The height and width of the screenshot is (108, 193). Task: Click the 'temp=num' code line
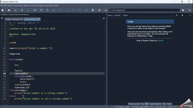click(15, 54)
